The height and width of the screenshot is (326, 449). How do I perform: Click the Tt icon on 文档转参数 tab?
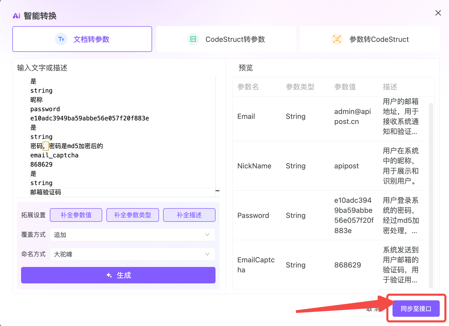[61, 39]
